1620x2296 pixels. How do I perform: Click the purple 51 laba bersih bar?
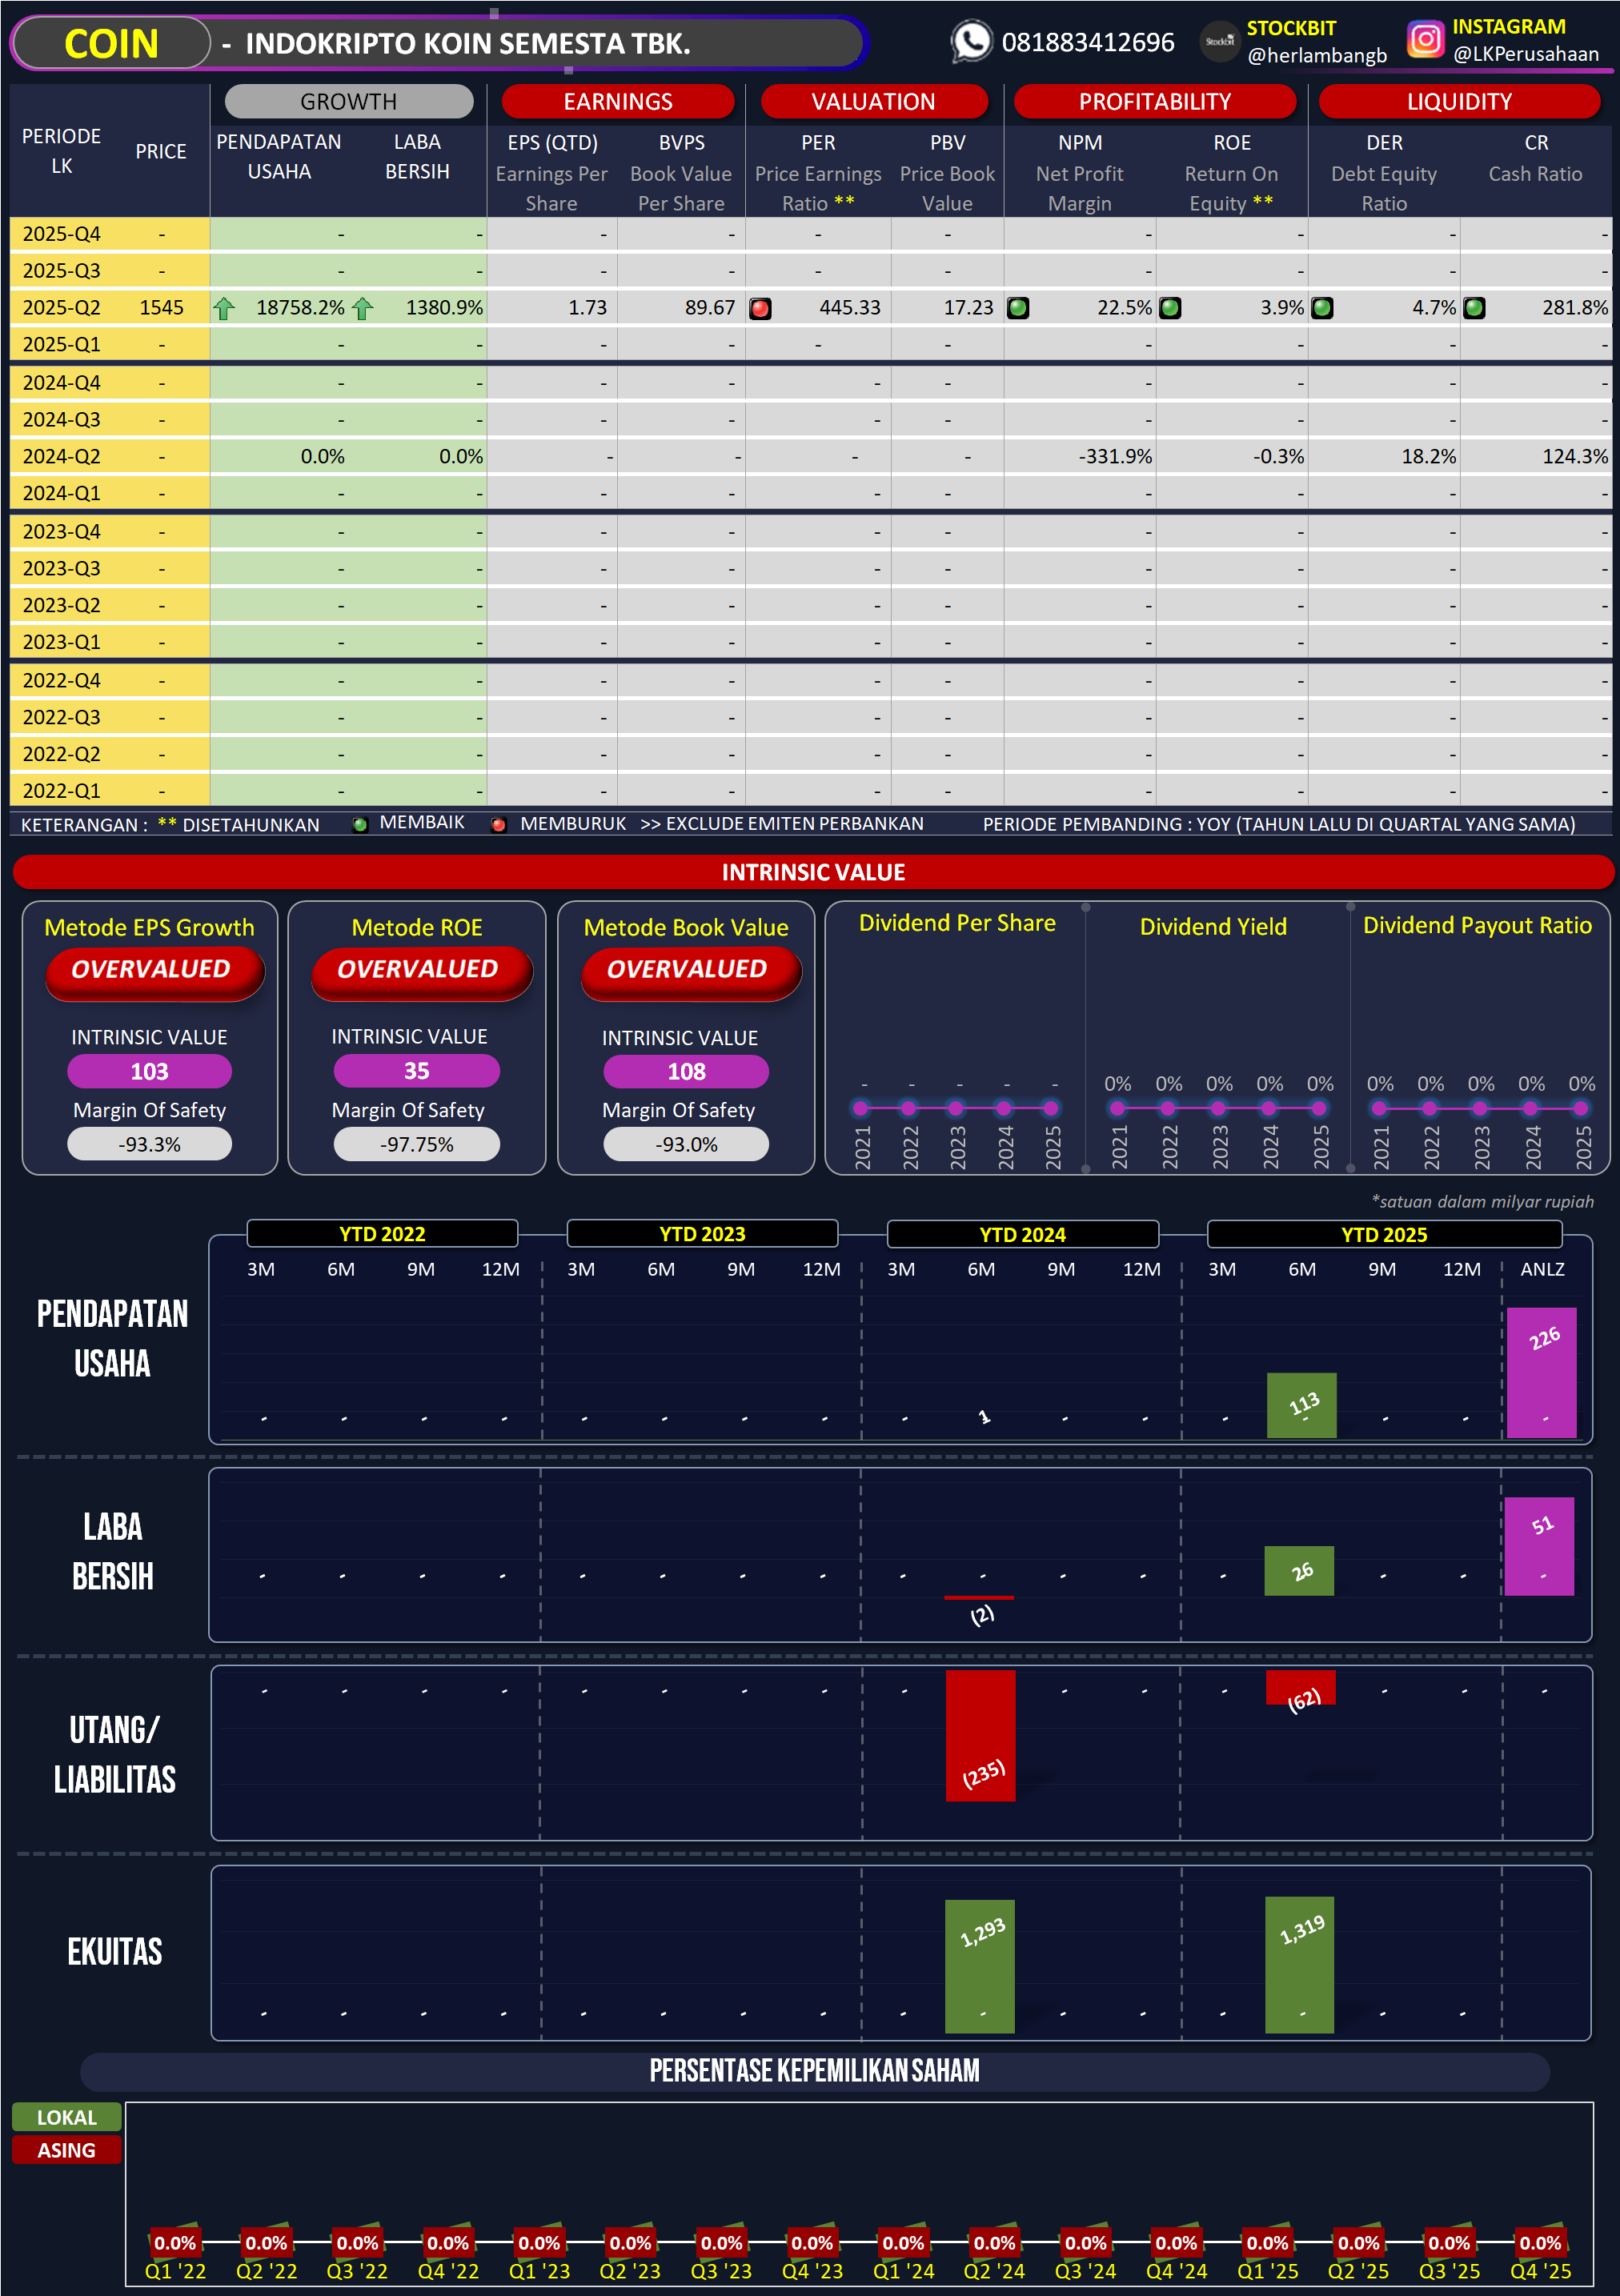click(x=1540, y=1545)
